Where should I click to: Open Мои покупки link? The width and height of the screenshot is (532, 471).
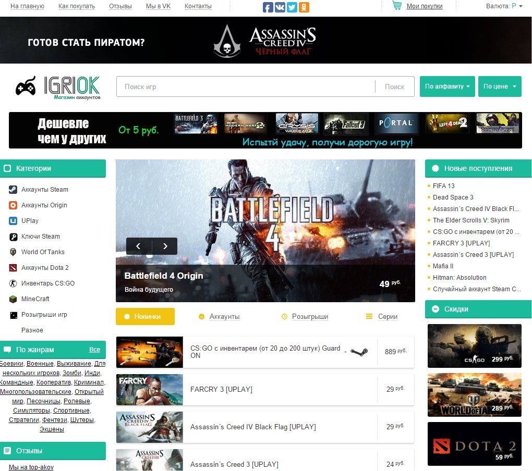coord(425,6)
